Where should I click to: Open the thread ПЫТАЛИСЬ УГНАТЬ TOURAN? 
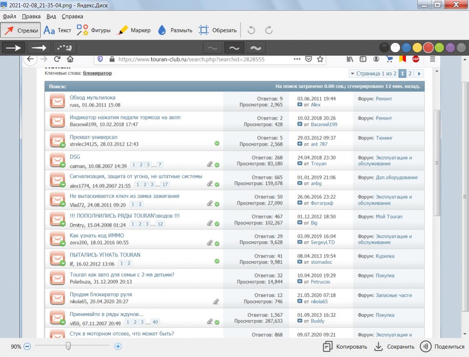pos(105,255)
